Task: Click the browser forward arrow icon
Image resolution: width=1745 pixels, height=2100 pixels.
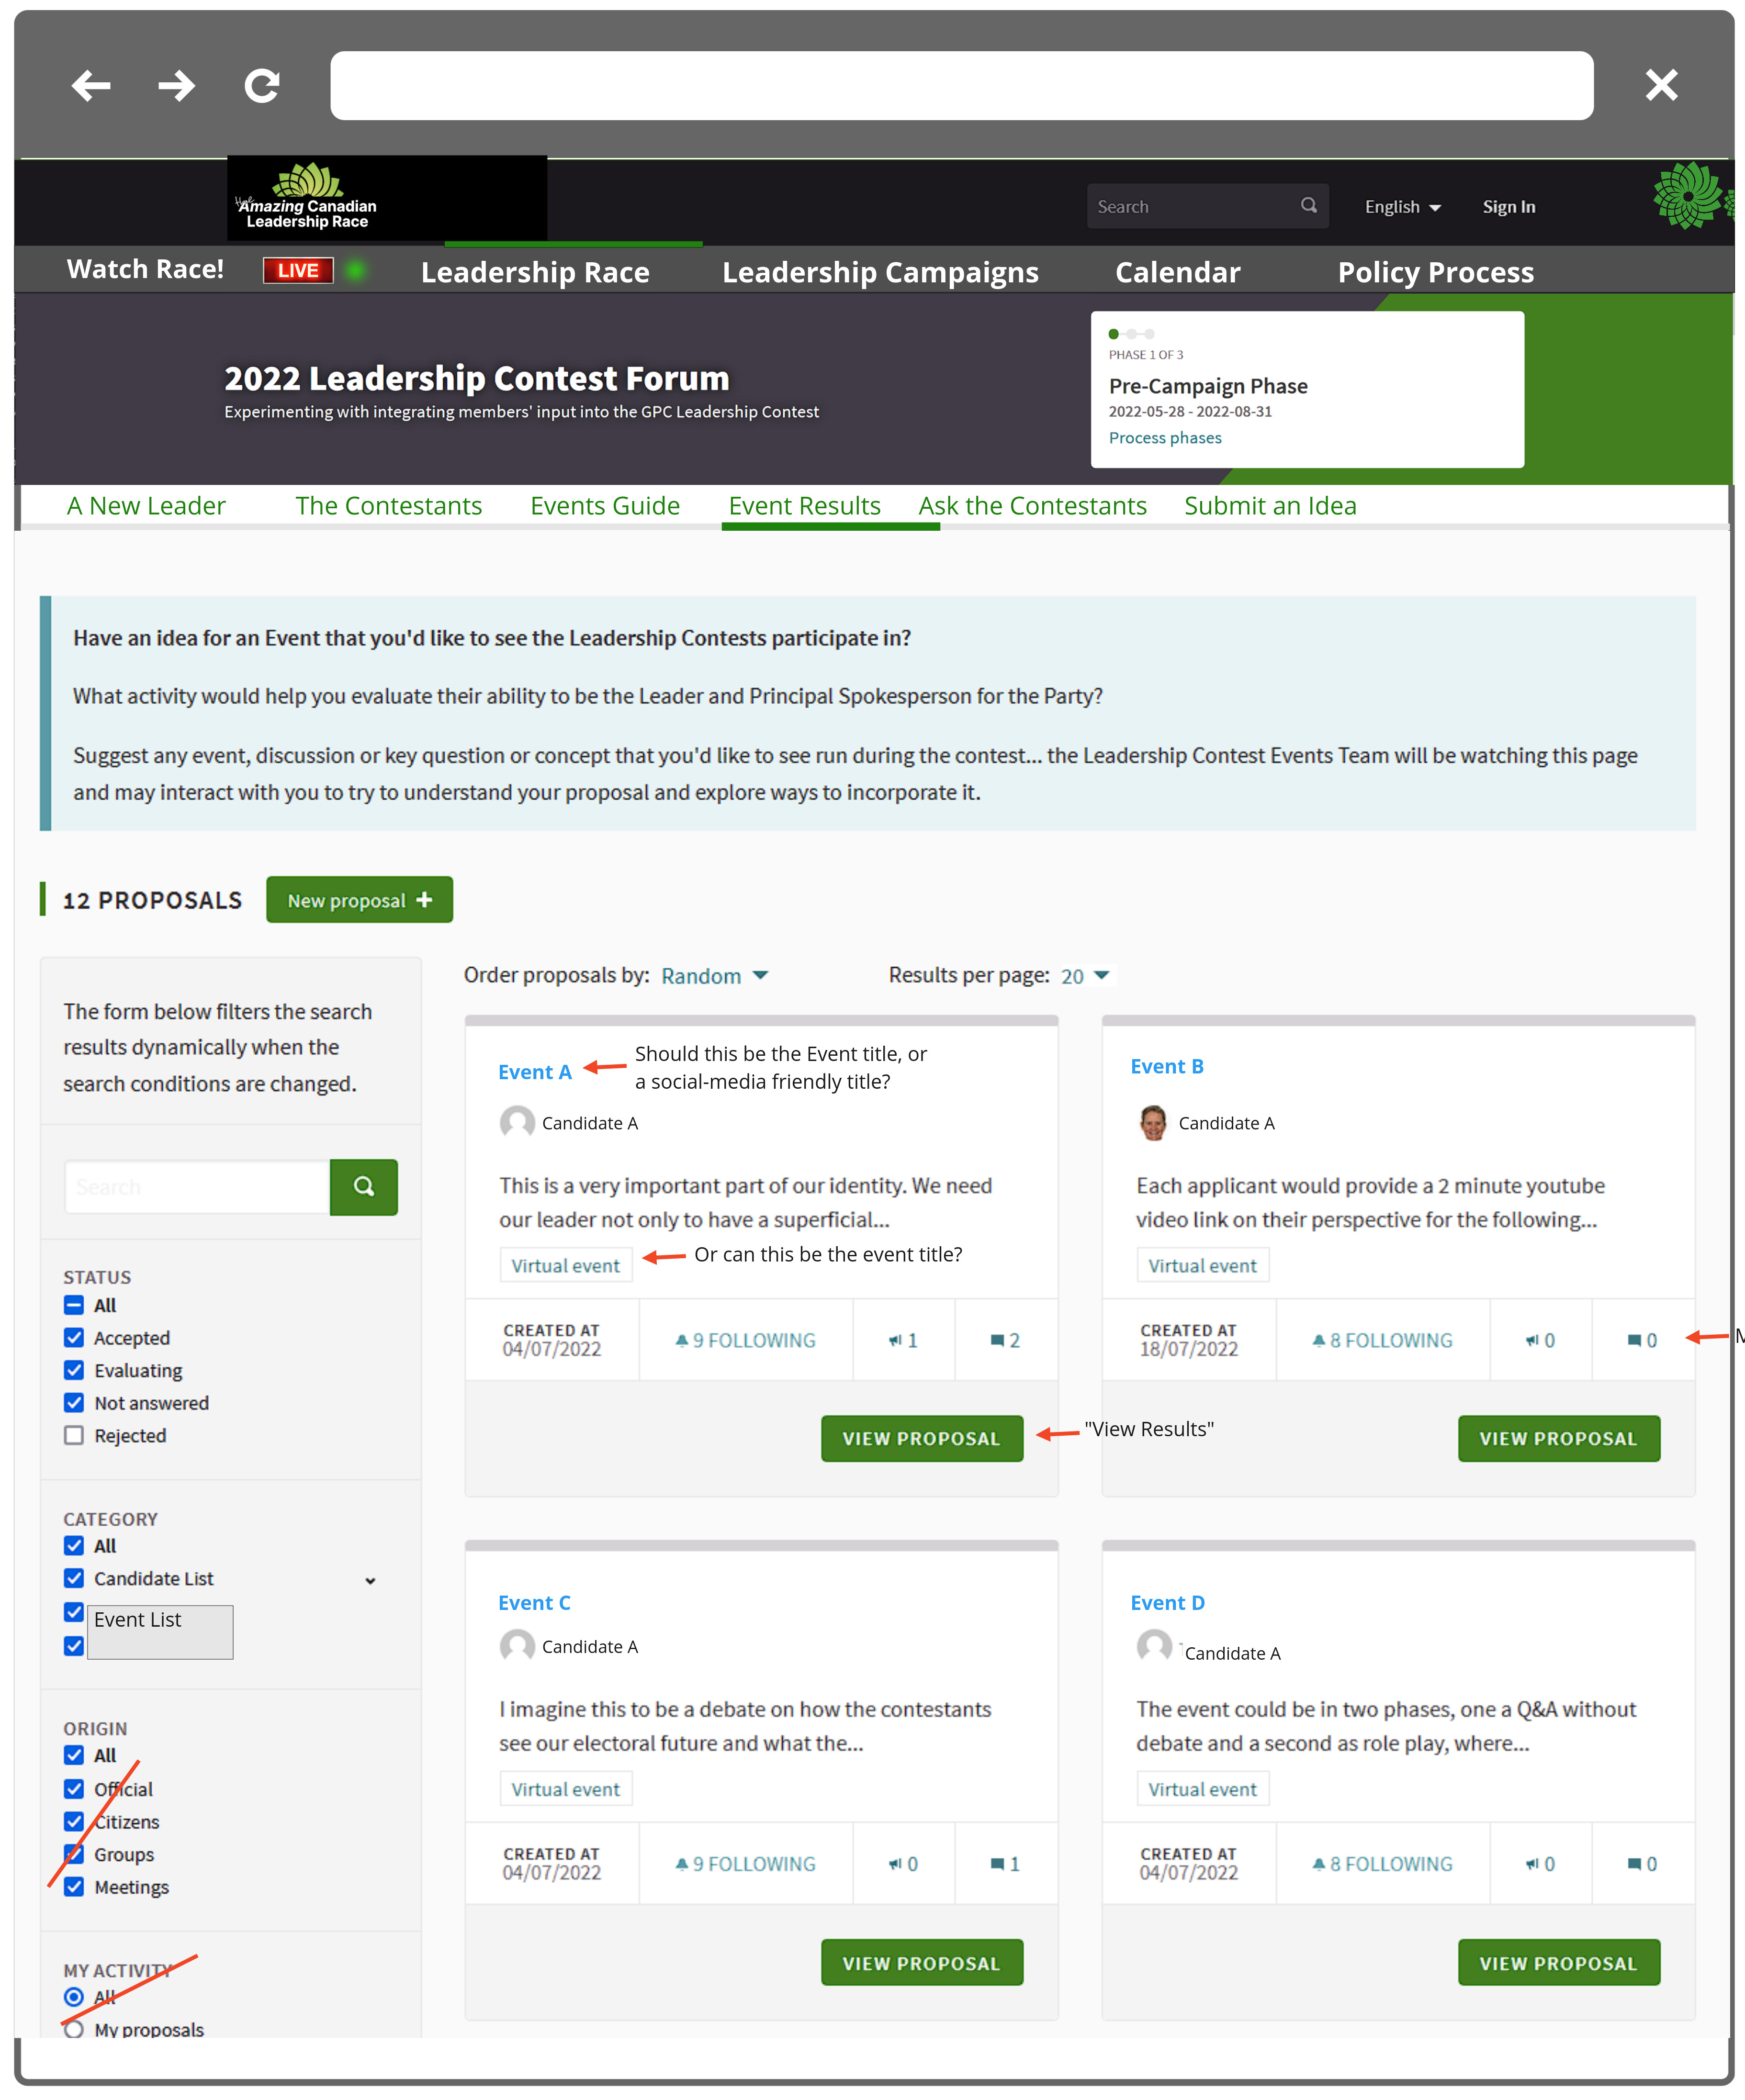Action: click(x=176, y=86)
